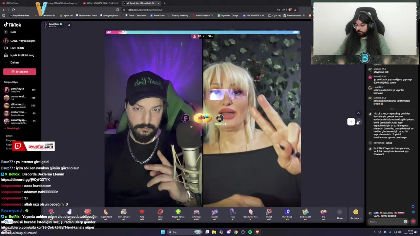420x236 pixels.
Task: Click the Windows Start button
Action: tap(163, 232)
